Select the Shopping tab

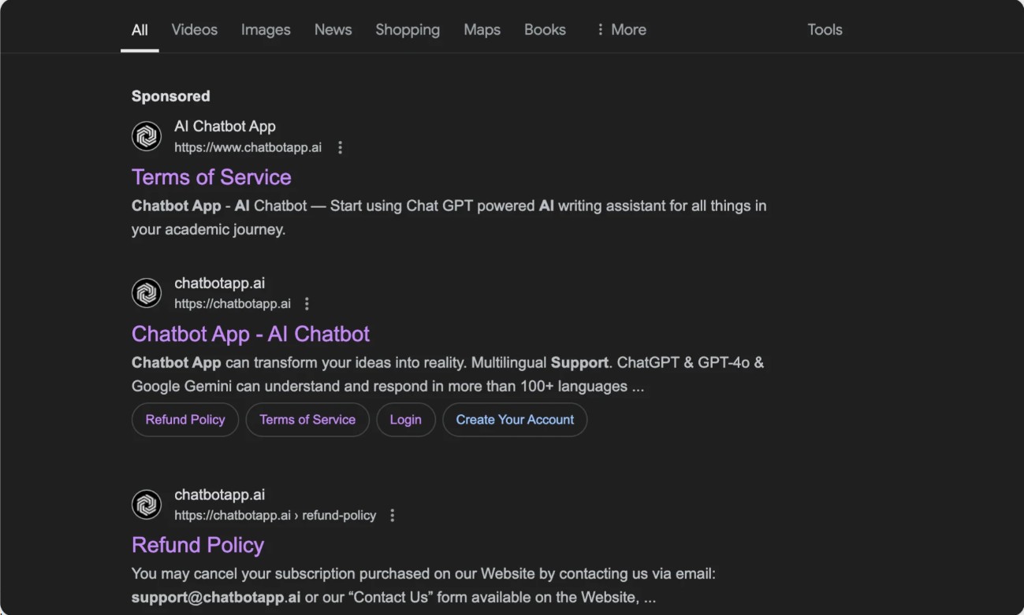pyautogui.click(x=408, y=30)
